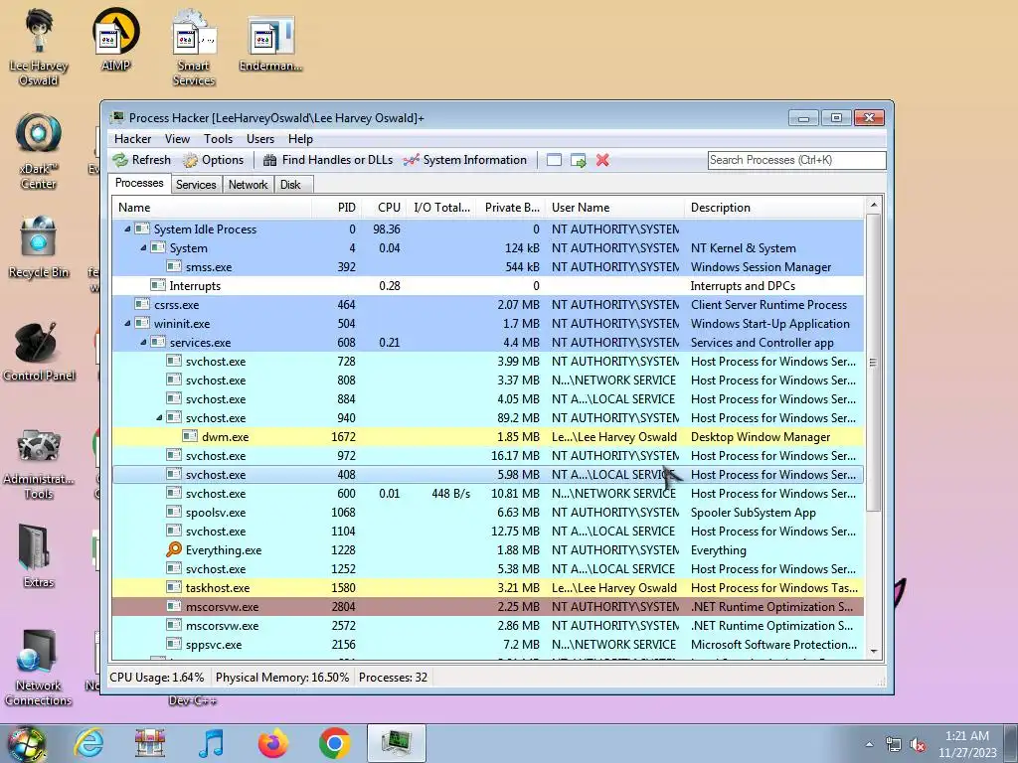
Task: Open Lee Harvey Oswald desktop icon
Action: [39, 47]
